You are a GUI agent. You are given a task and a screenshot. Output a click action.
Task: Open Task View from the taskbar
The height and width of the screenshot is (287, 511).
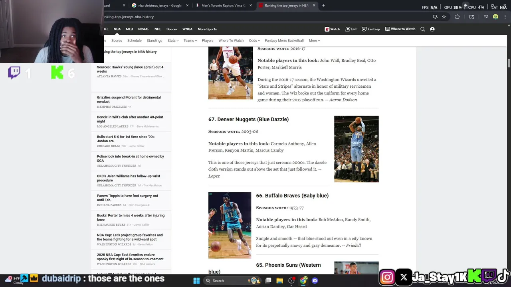point(268,281)
